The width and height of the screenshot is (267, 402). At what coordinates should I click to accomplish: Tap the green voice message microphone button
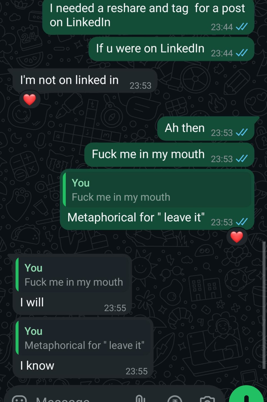(x=246, y=394)
